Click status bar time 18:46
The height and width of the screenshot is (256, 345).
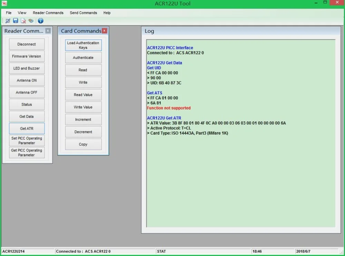pos(257,252)
